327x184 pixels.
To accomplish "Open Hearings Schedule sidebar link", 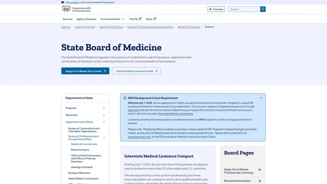I will coord(82,167).
